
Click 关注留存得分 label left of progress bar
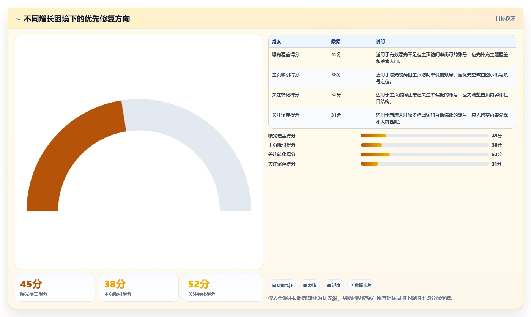click(282, 164)
